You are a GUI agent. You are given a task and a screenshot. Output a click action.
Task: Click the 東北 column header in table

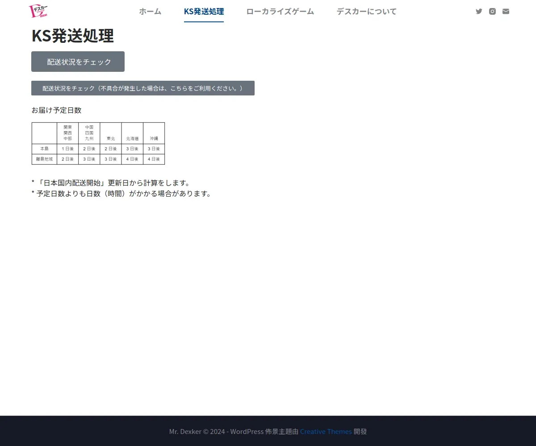(111, 139)
